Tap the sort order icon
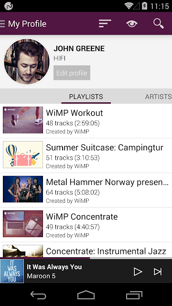This screenshot has height=306, width=172. pyautogui.click(x=105, y=23)
